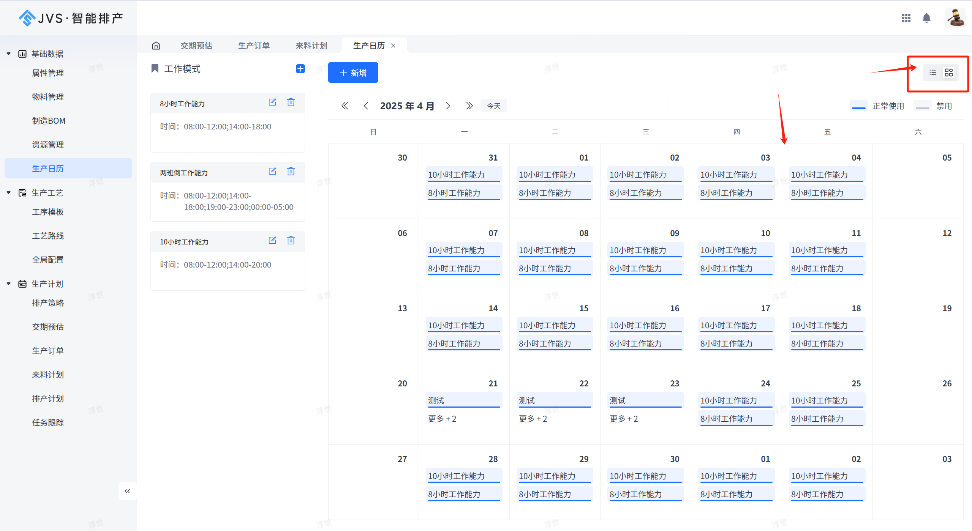
Task: Click the 今天 button
Action: [x=493, y=106]
